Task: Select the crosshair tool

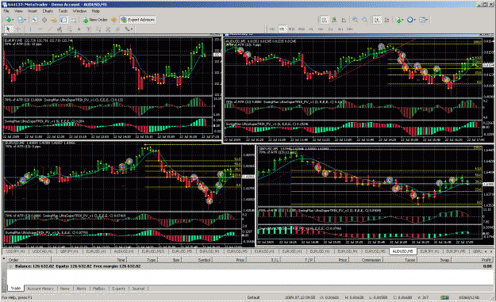Action: point(18,29)
